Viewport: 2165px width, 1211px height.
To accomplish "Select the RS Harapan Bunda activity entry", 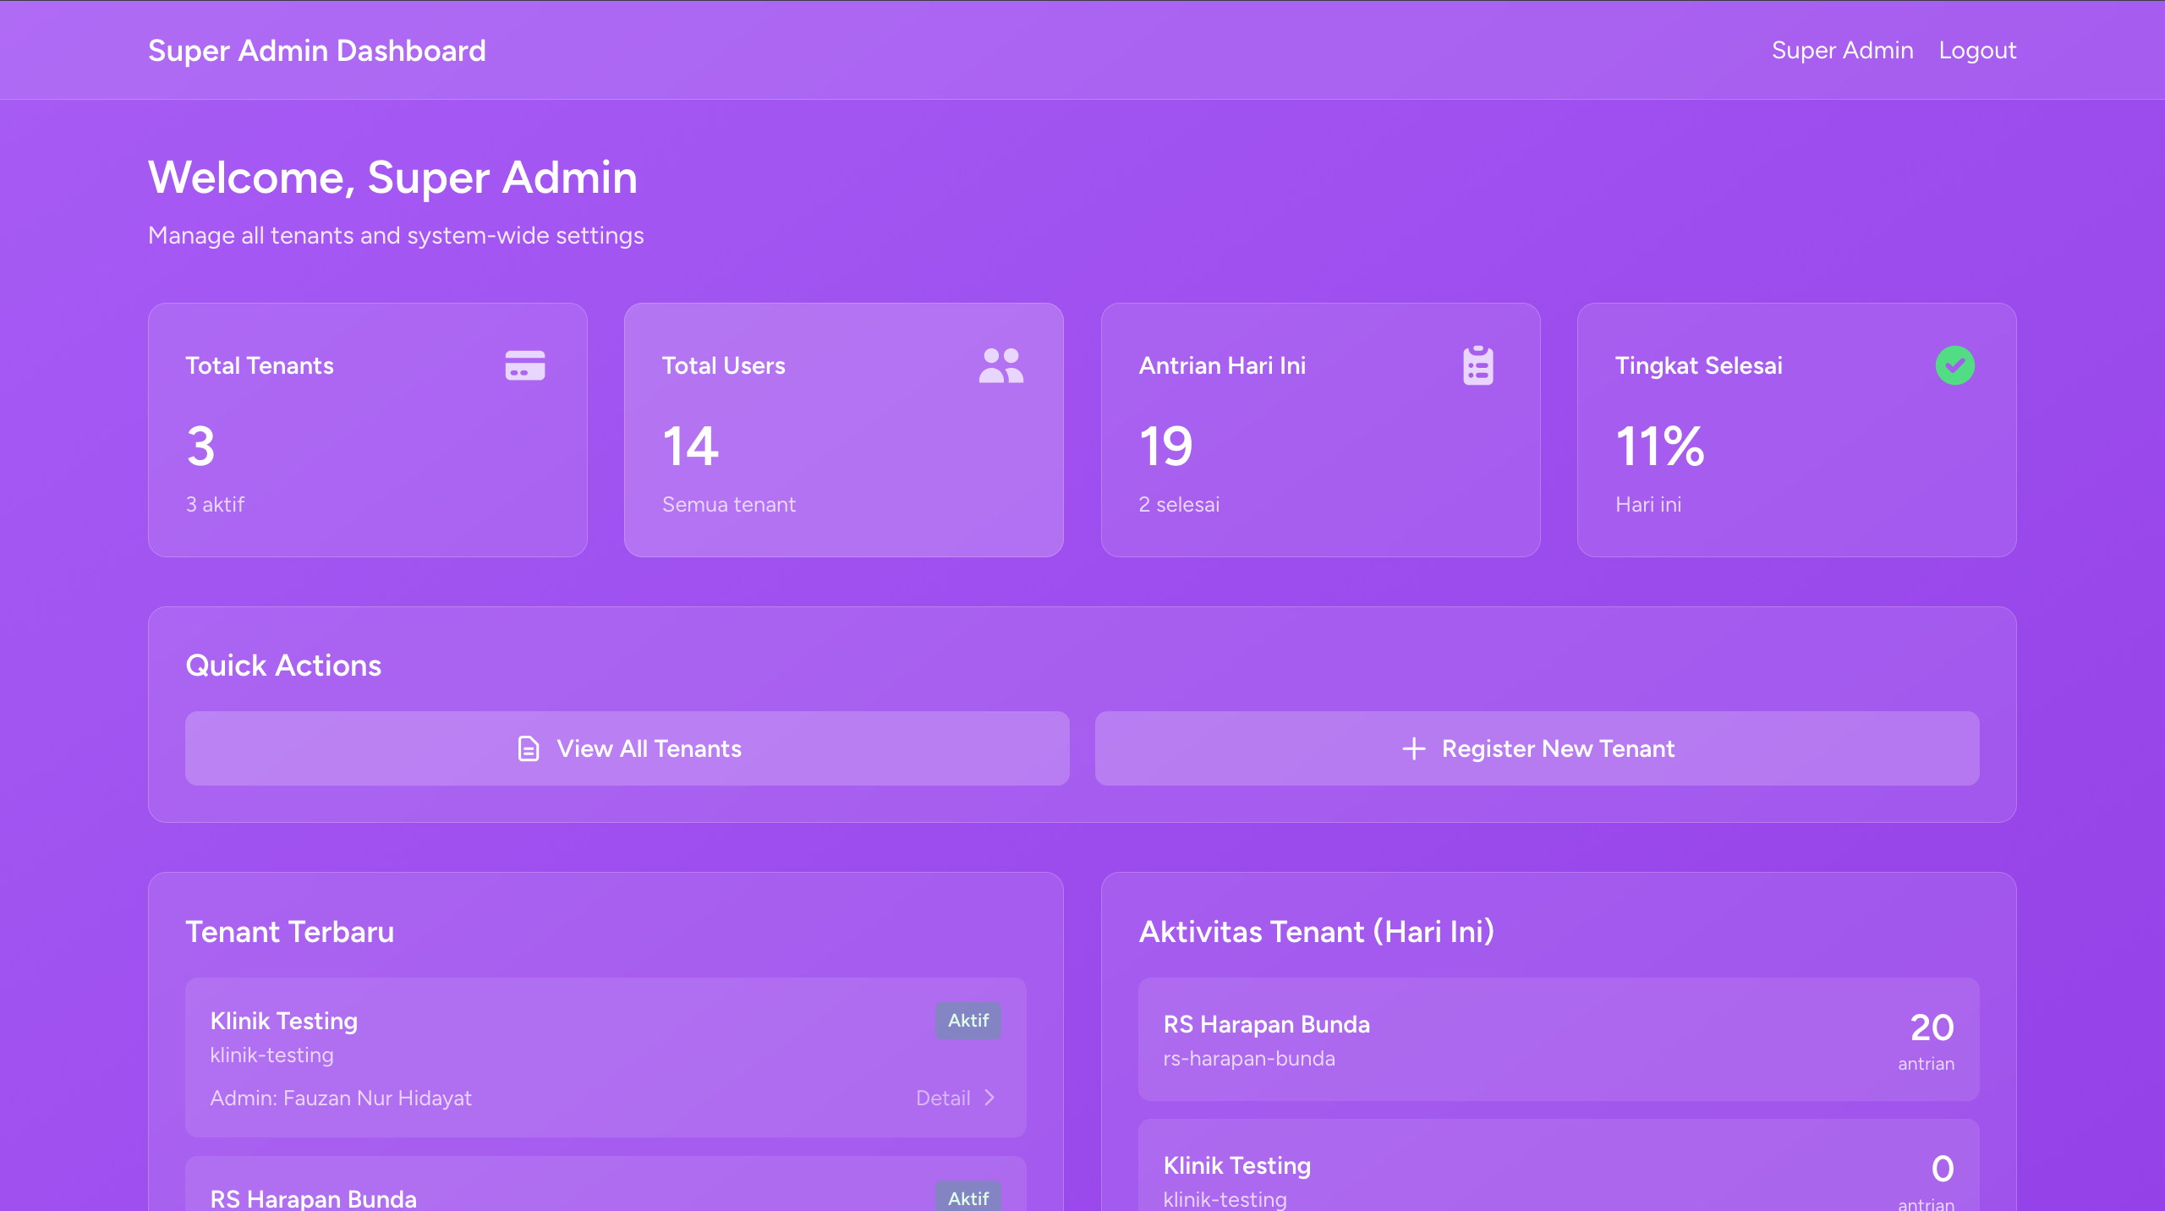I will [x=1559, y=1041].
